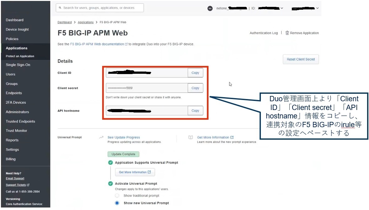
Task: Open Settings in the sidebar
Action: (12, 149)
